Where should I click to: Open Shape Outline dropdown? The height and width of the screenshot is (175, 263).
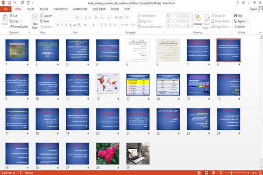[x=221, y=21]
